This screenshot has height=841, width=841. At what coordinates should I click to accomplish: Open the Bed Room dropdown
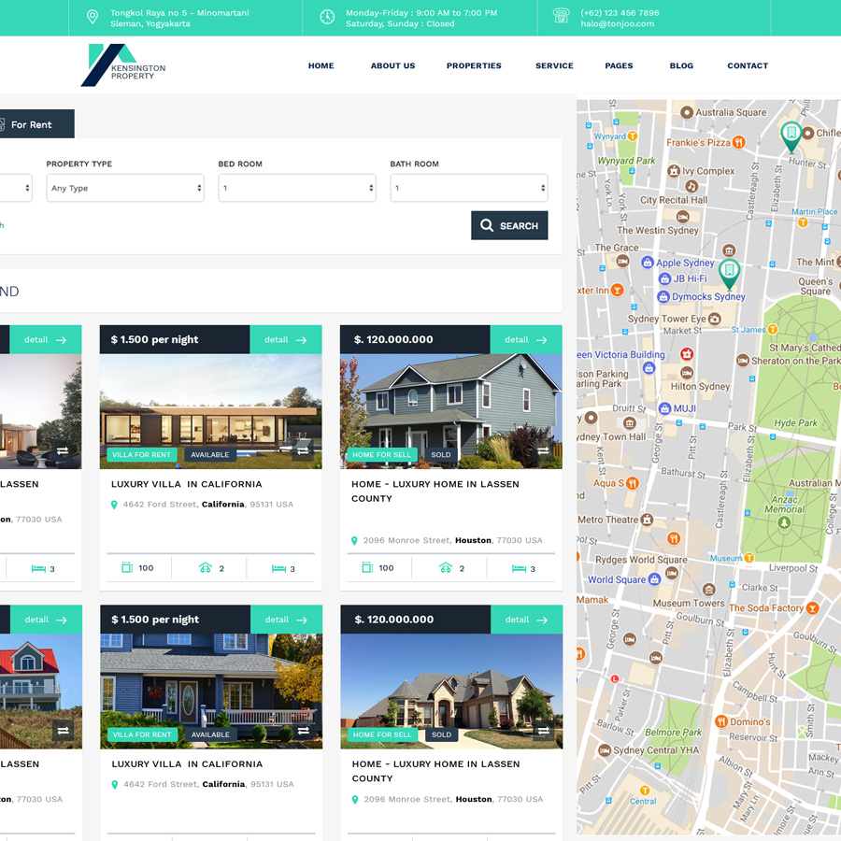(296, 188)
